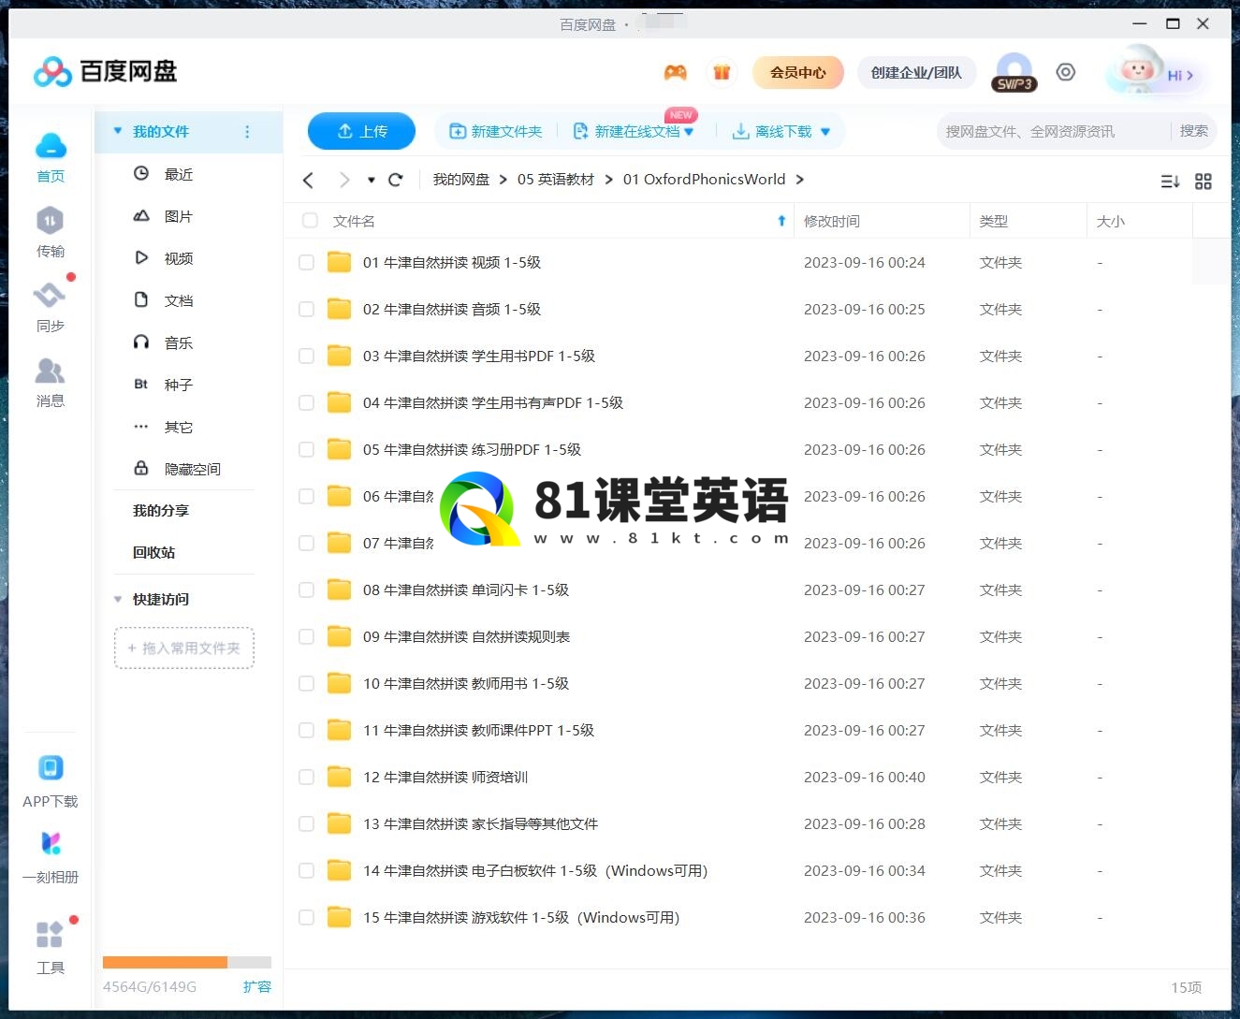Expand breadcrumb arrow after 我的网盘

pyautogui.click(x=503, y=180)
